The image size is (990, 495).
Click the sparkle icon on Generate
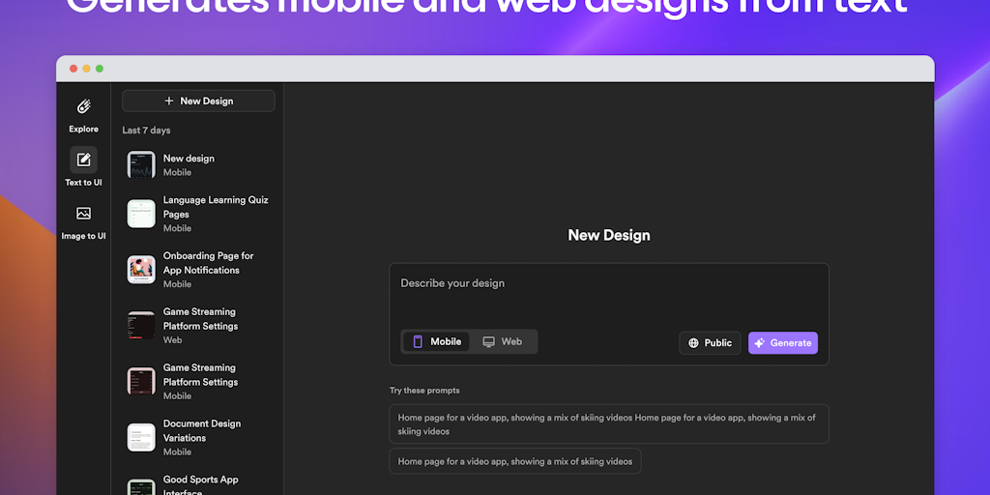[760, 343]
